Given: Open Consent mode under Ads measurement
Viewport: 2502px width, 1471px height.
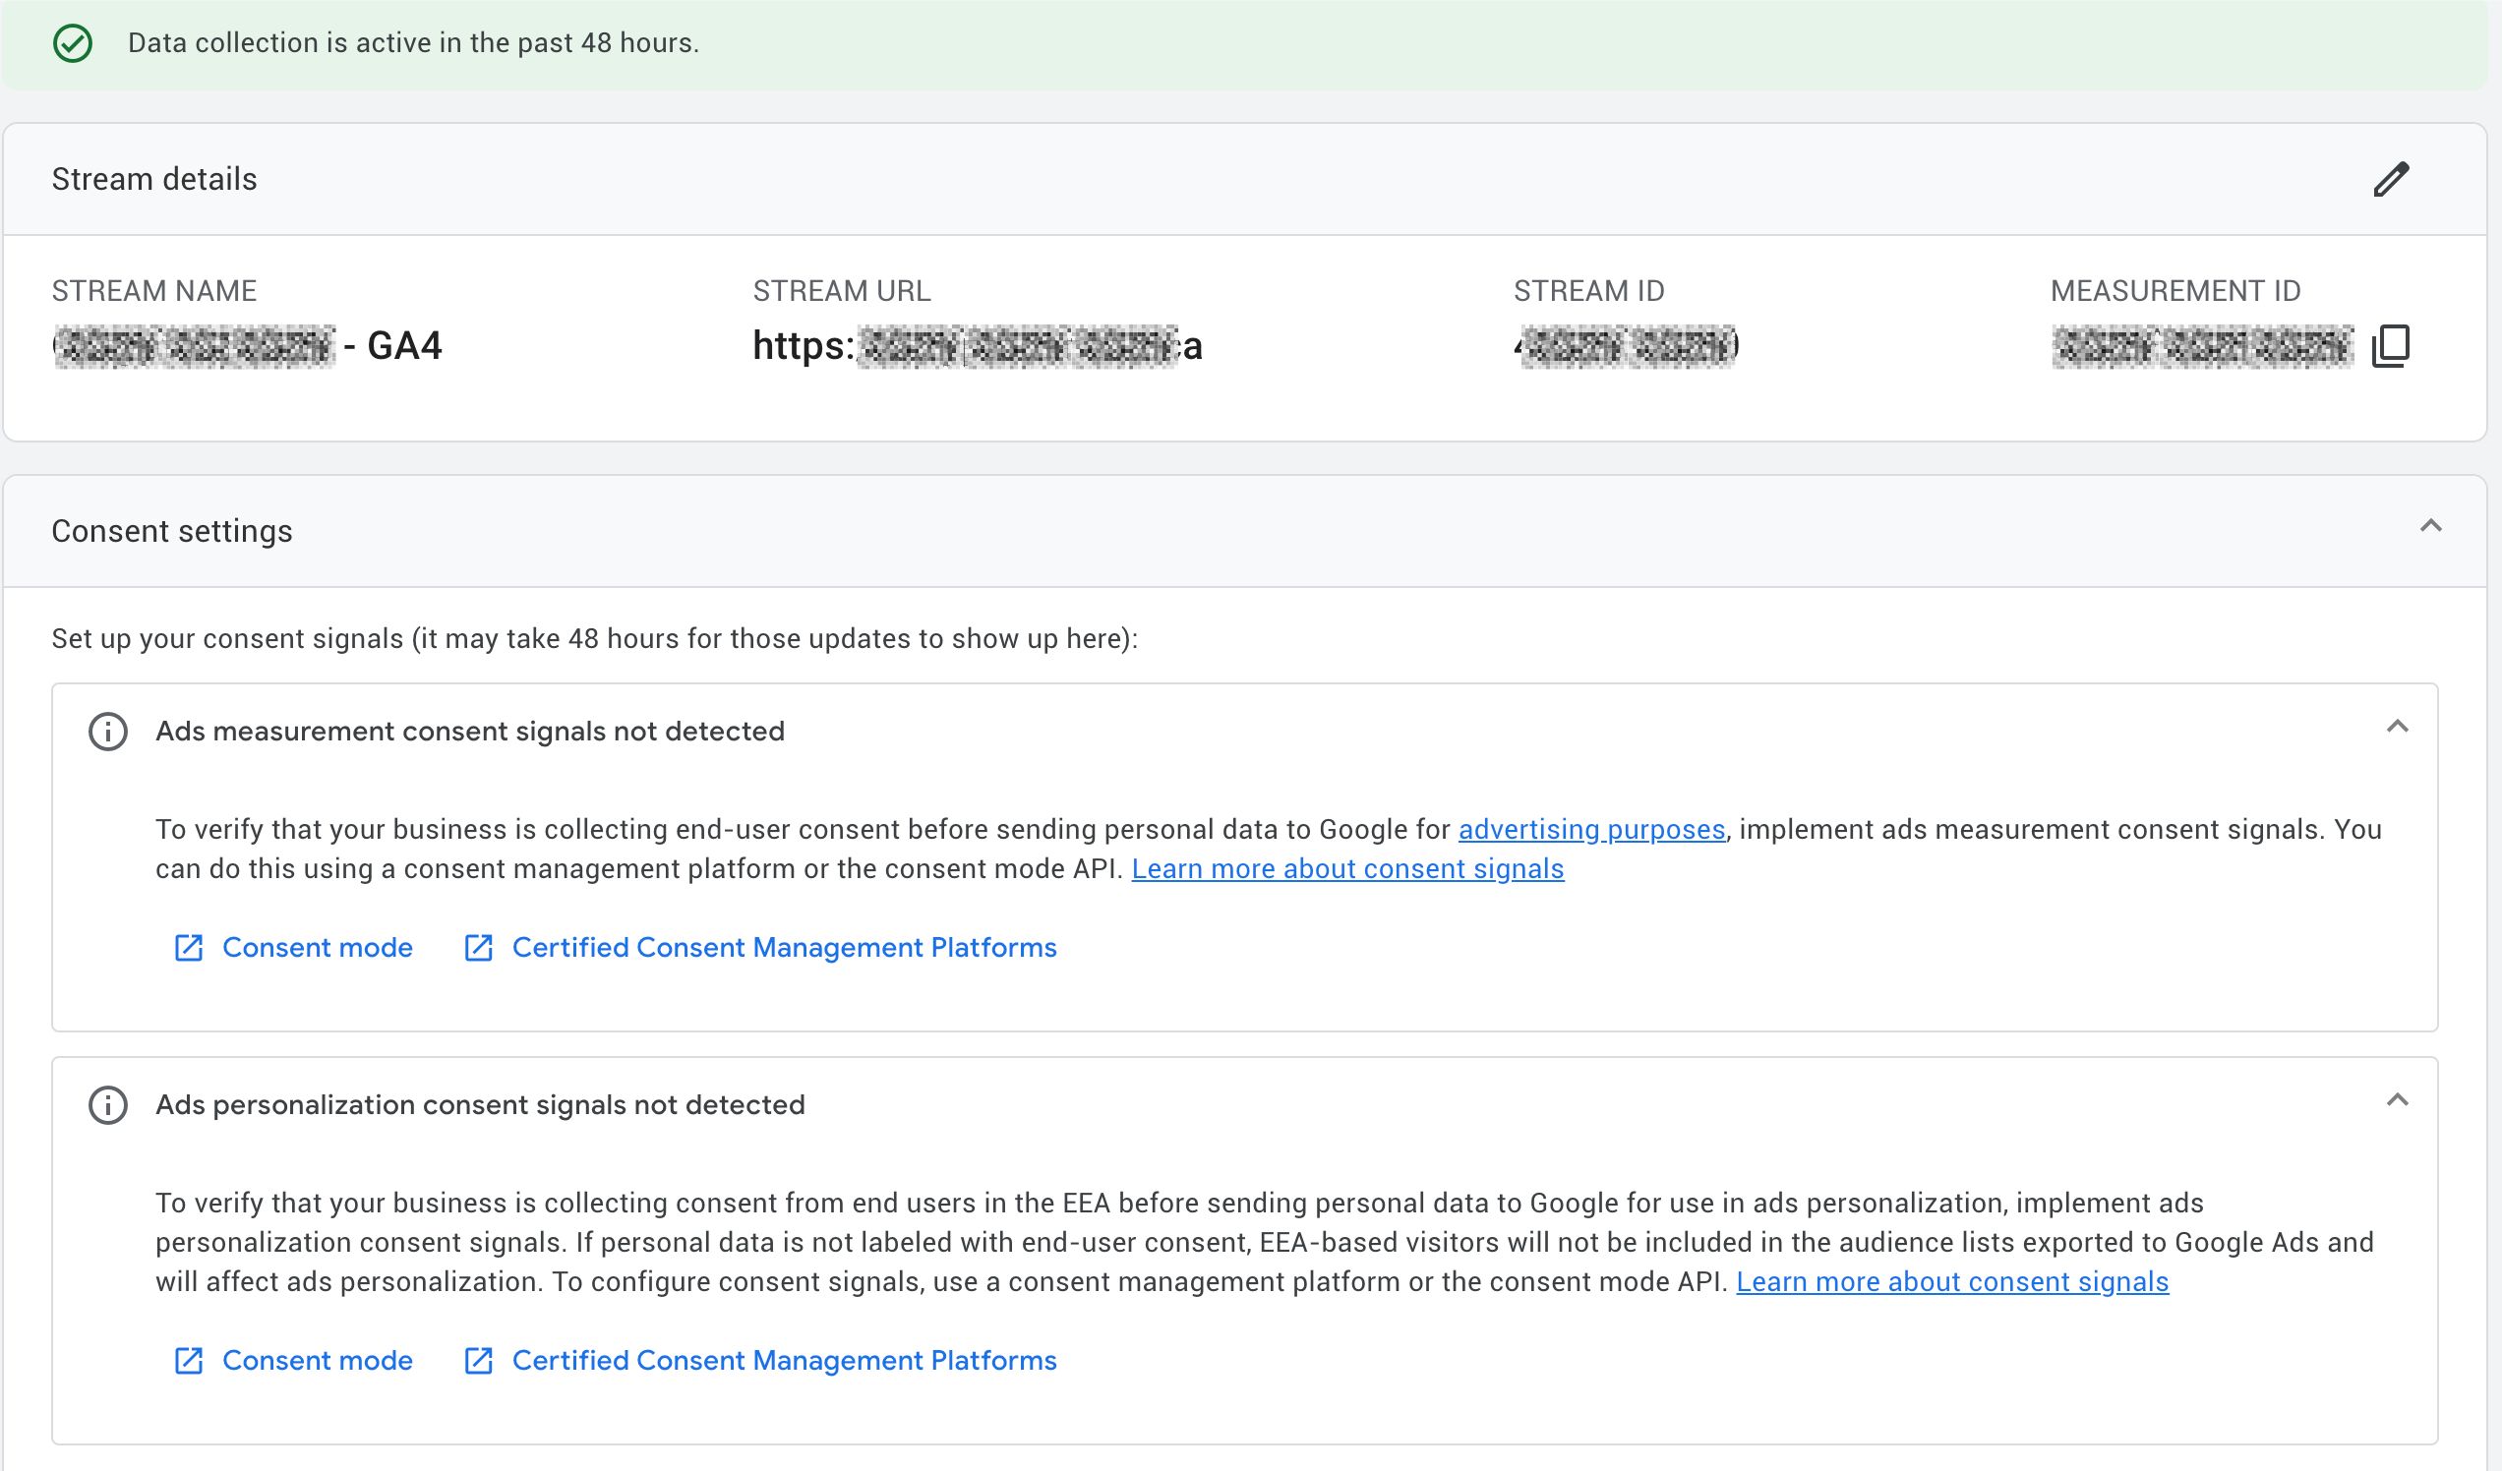Looking at the screenshot, I should [x=317, y=948].
